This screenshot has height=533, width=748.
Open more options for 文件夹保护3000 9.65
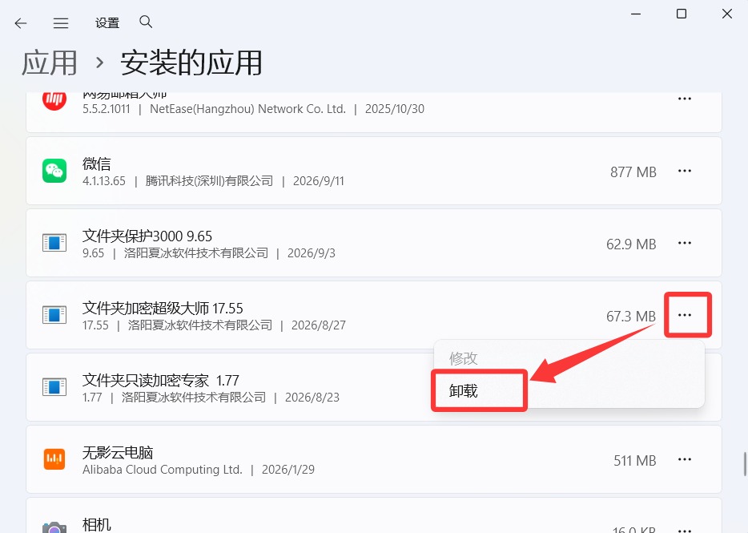pyautogui.click(x=685, y=243)
